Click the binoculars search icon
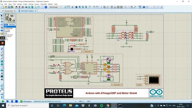Viewport: 192px width, 108px height. click(144, 7)
